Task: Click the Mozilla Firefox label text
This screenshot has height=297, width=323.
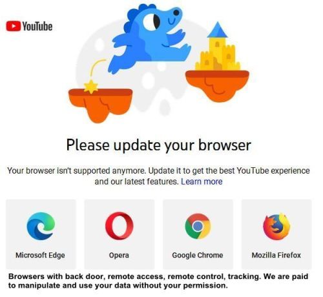Action: click(x=276, y=255)
